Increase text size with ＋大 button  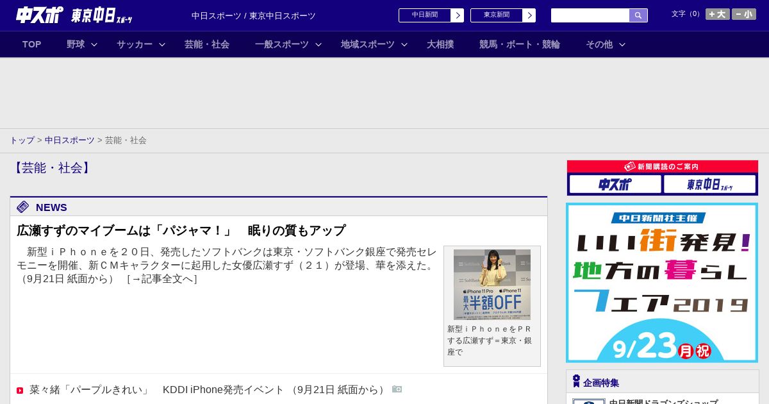click(x=717, y=14)
